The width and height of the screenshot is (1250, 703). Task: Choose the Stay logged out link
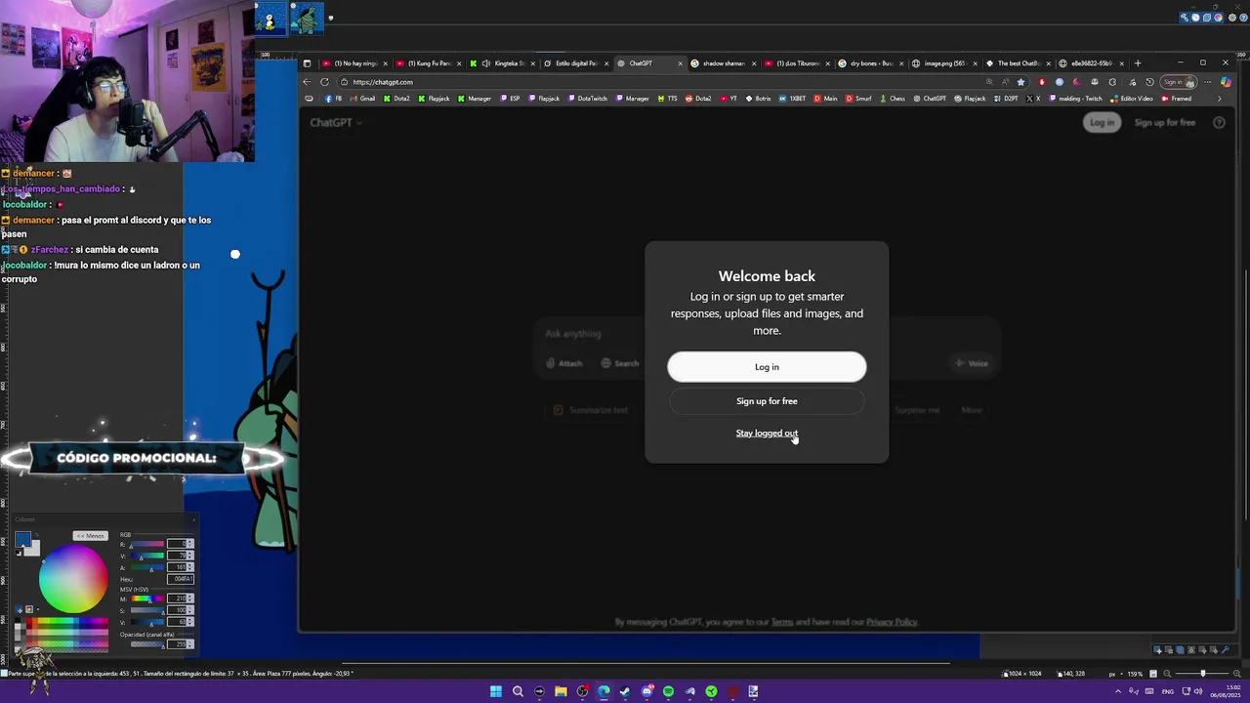[x=767, y=434]
